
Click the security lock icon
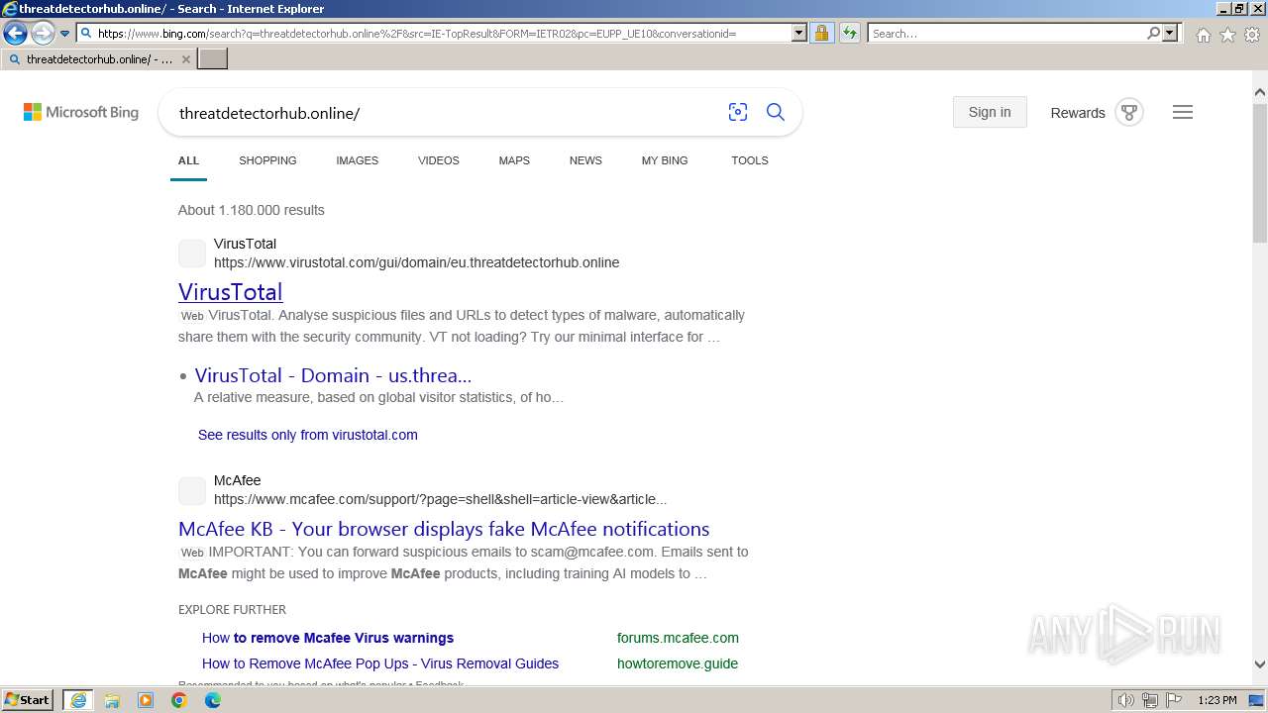pyautogui.click(x=821, y=34)
